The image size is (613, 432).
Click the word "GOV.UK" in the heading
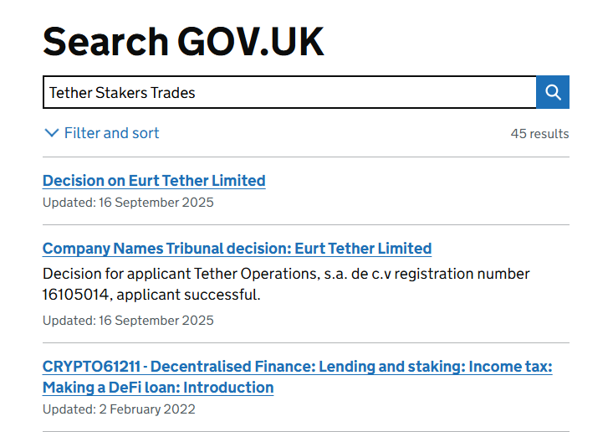pyautogui.click(x=251, y=41)
